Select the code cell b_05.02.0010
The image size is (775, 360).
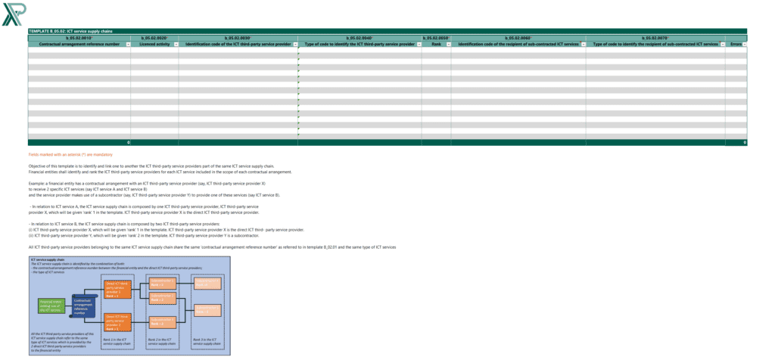point(79,38)
